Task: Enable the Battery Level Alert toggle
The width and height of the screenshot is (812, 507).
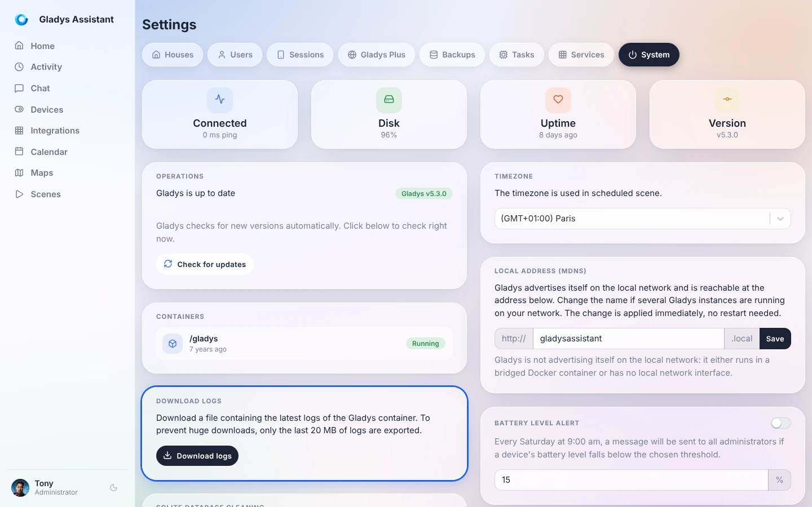Action: (x=781, y=423)
